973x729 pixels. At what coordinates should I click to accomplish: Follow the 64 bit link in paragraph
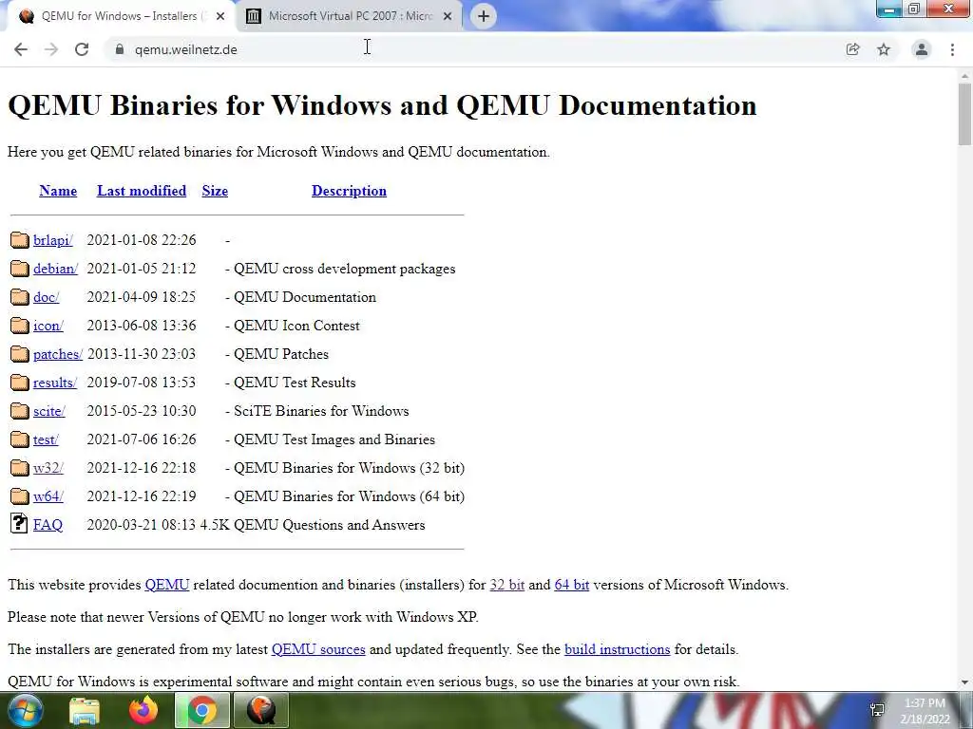pyautogui.click(x=571, y=585)
